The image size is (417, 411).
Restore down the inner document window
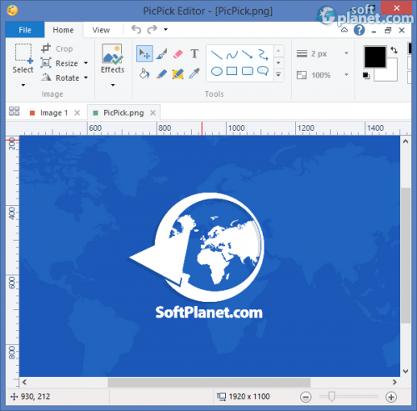(x=388, y=30)
